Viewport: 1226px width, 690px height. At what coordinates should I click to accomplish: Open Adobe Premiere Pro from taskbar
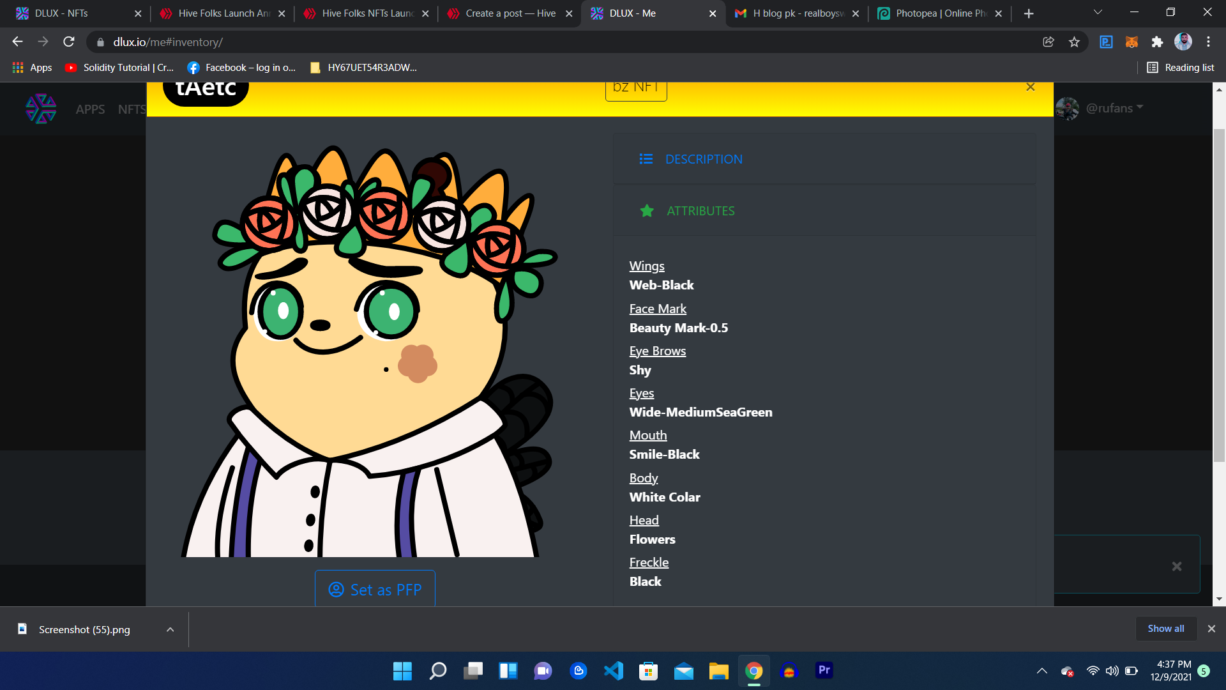pyautogui.click(x=824, y=671)
